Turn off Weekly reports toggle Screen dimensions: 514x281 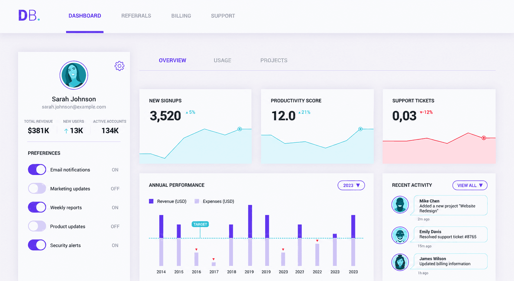pos(37,207)
